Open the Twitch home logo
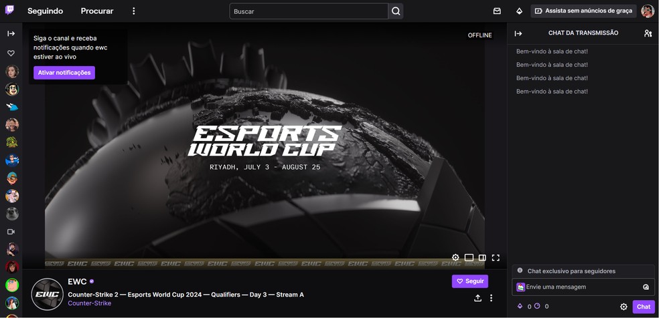Image resolution: width=659 pixels, height=318 pixels. 9,11
